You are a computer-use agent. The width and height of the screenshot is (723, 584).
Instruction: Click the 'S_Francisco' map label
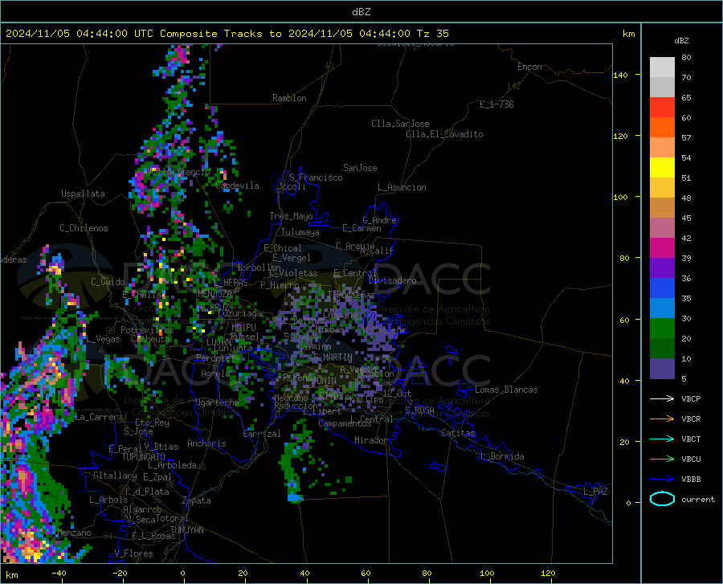pyautogui.click(x=316, y=178)
